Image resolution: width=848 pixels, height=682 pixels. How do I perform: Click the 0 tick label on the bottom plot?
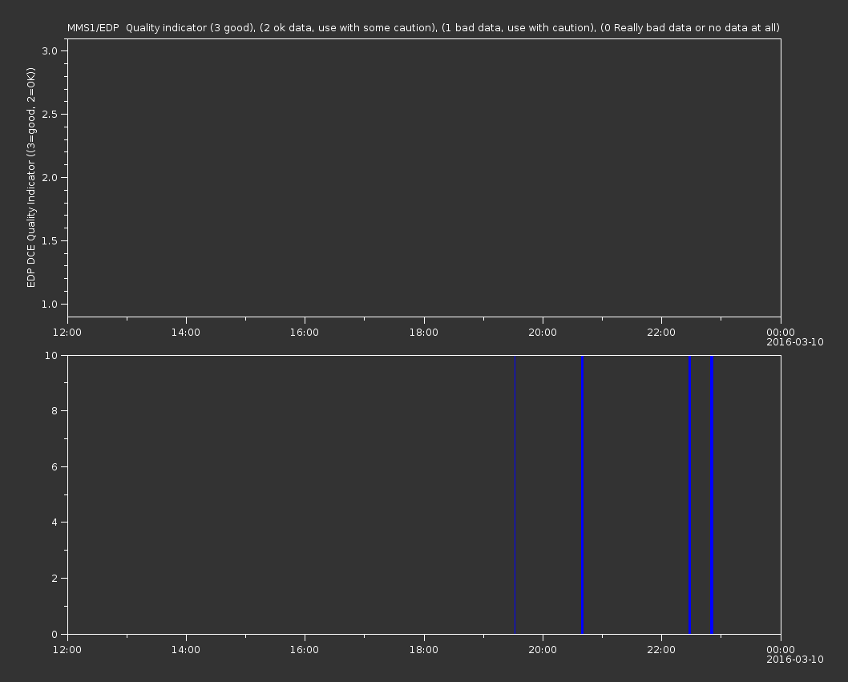[x=55, y=634]
